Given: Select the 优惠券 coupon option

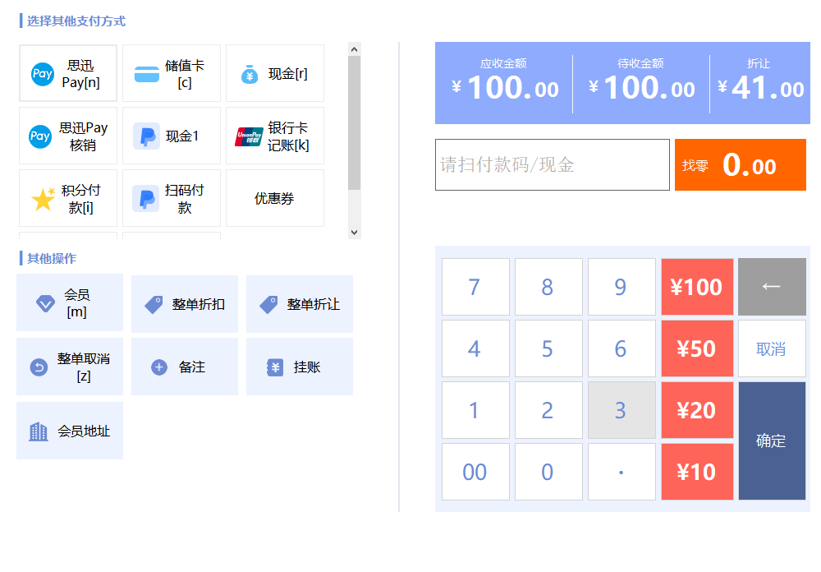Looking at the screenshot, I should tap(275, 199).
